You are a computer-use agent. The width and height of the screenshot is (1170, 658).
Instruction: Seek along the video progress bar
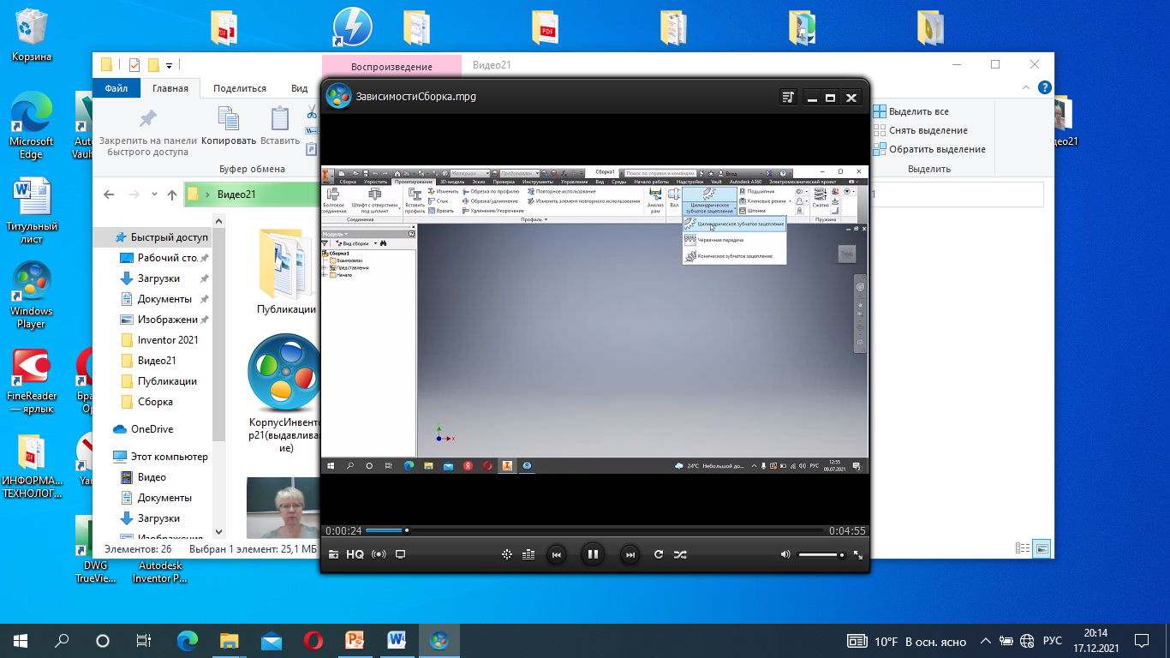(594, 530)
